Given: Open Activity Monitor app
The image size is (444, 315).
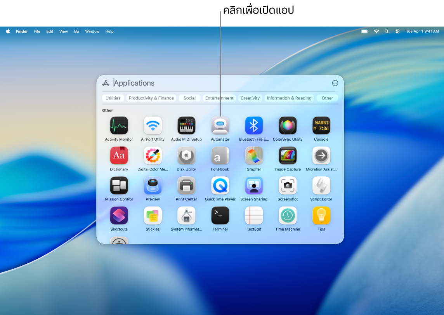Looking at the screenshot, I should [119, 125].
